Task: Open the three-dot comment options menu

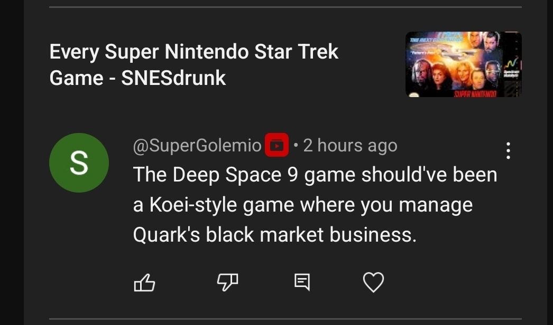Action: click(508, 150)
